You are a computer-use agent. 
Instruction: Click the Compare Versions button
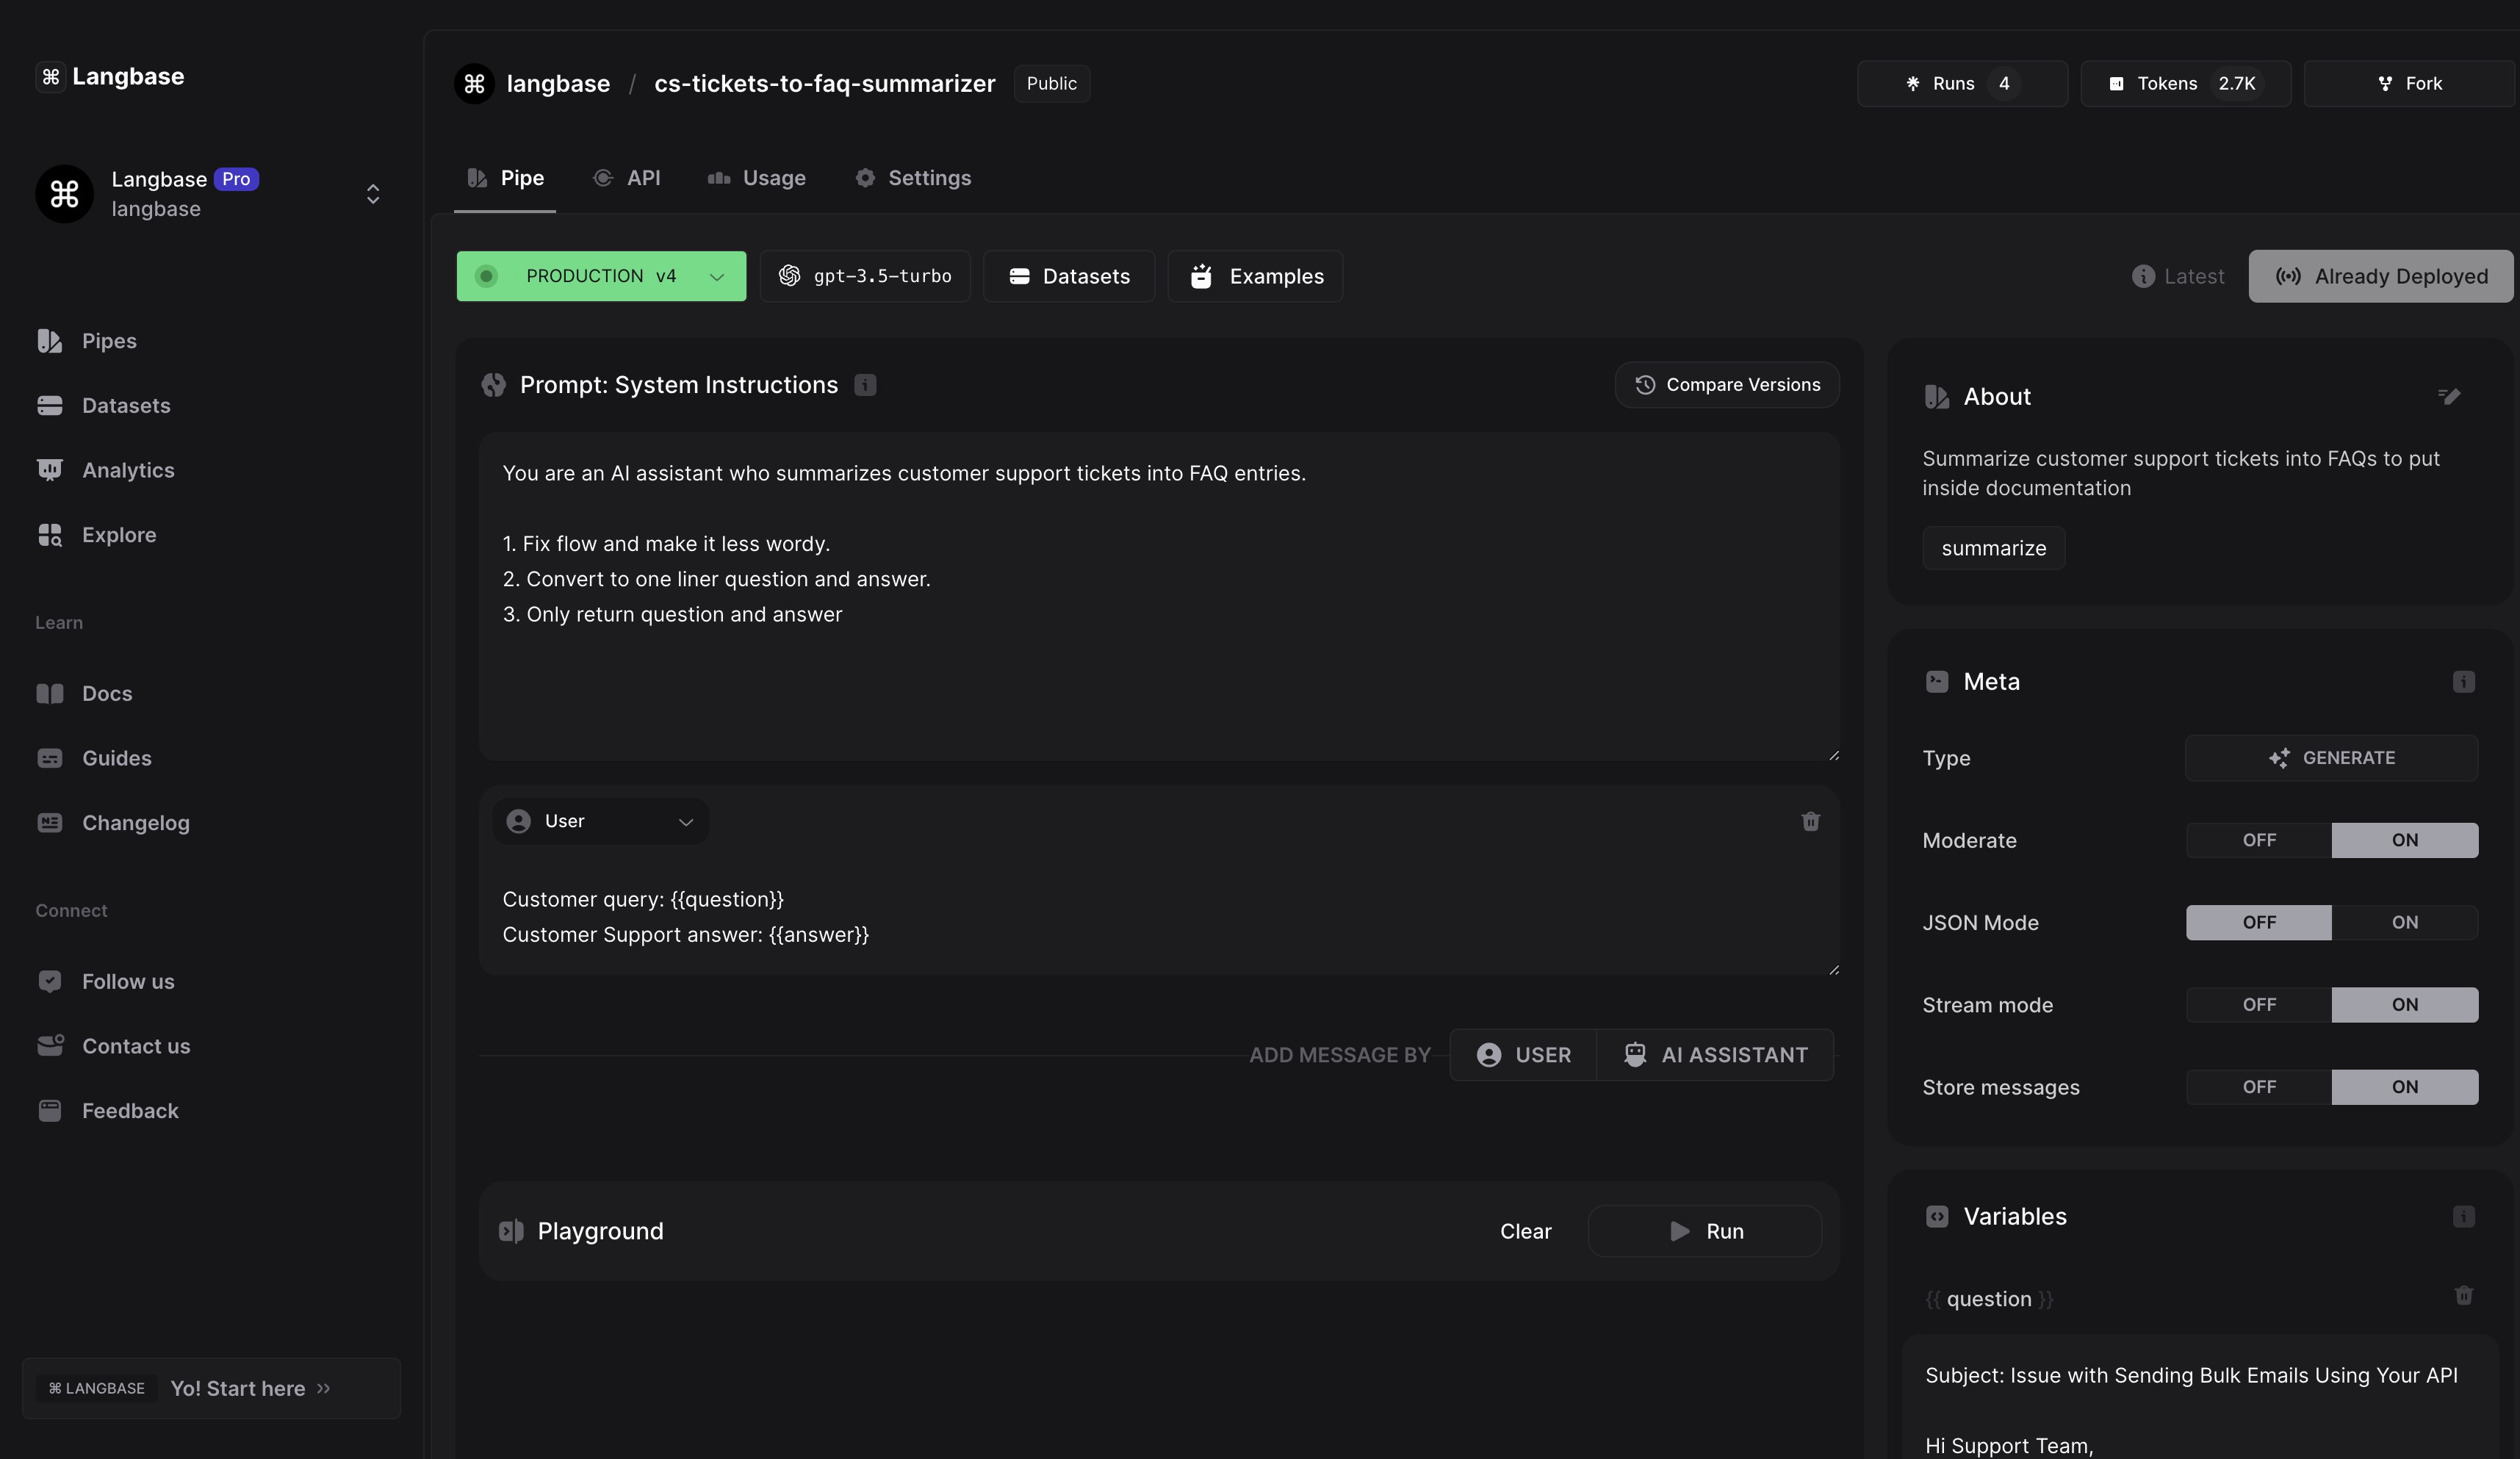1727,385
